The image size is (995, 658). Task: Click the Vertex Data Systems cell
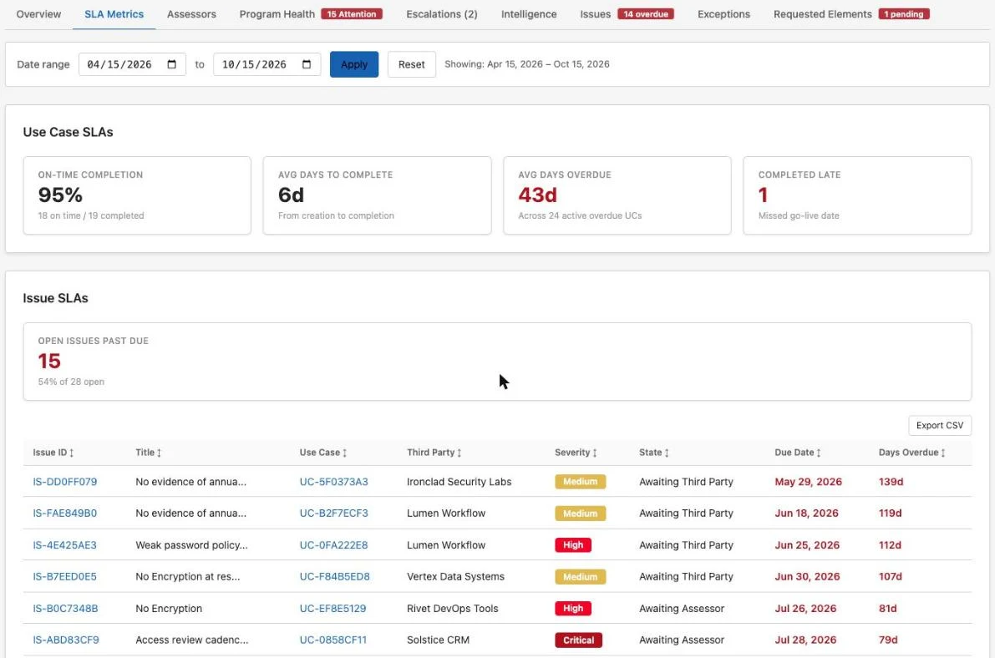[x=455, y=577]
